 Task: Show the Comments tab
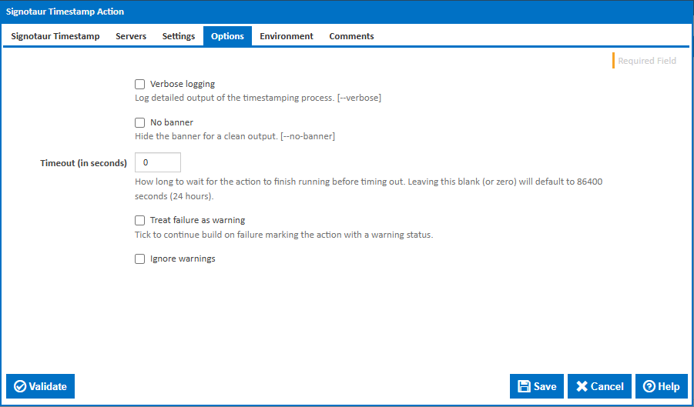351,36
